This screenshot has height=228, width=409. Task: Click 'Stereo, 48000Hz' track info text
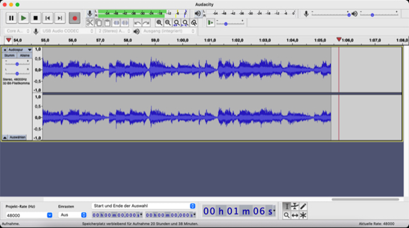pyautogui.click(x=15, y=79)
